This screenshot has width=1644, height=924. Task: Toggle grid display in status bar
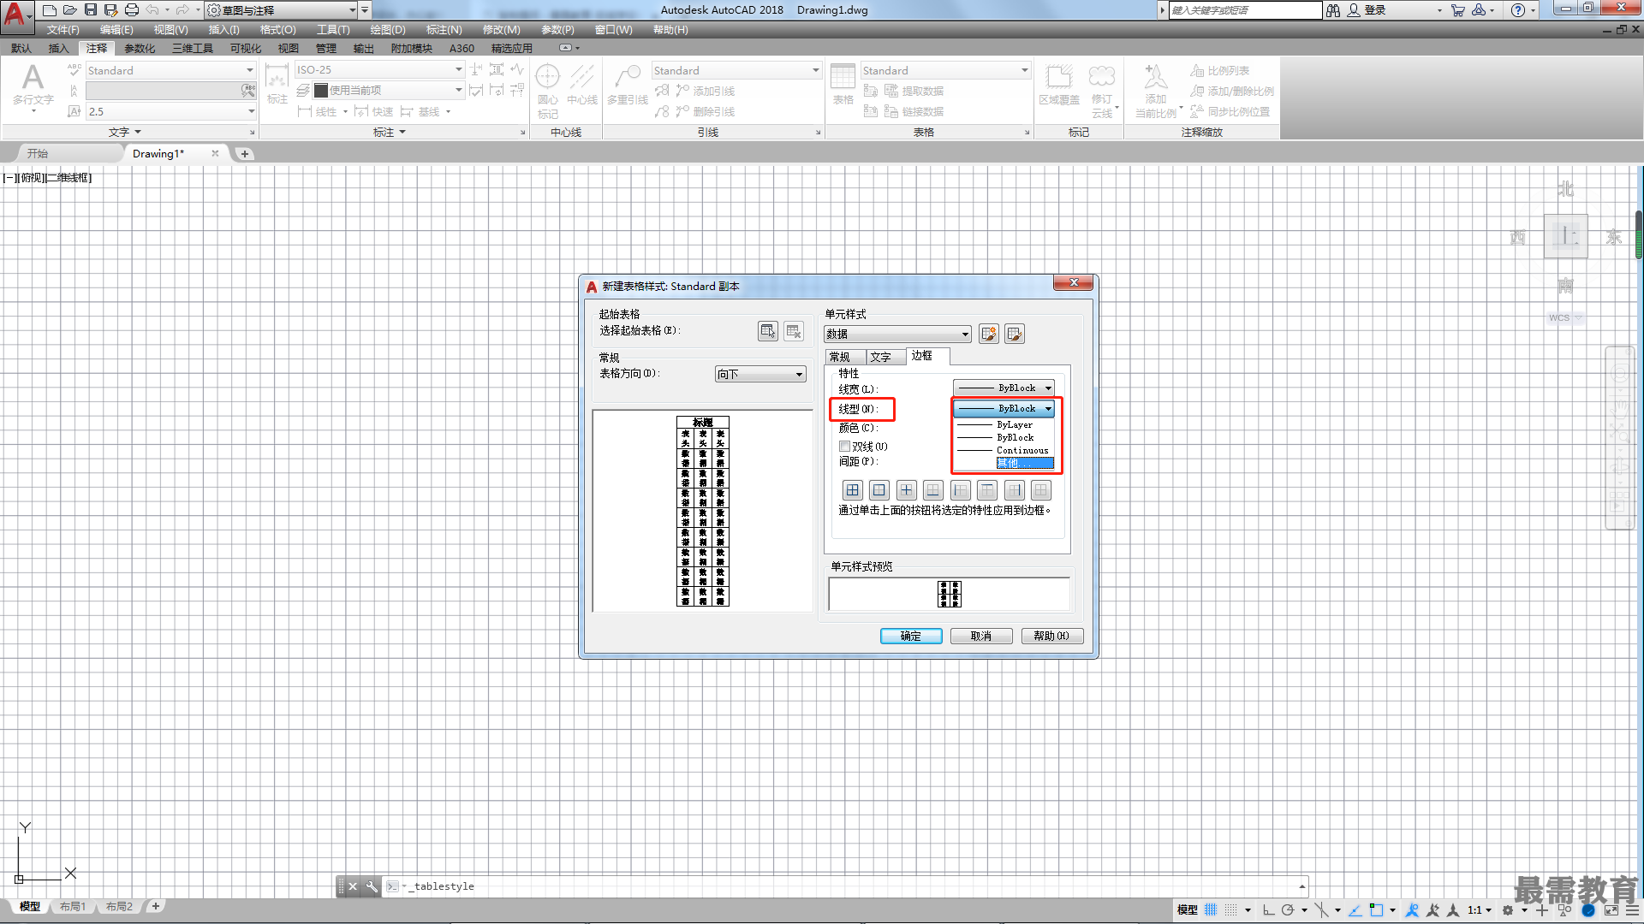click(x=1211, y=910)
